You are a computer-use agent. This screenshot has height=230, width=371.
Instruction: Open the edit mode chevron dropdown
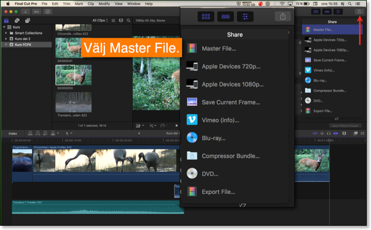click(x=58, y=133)
